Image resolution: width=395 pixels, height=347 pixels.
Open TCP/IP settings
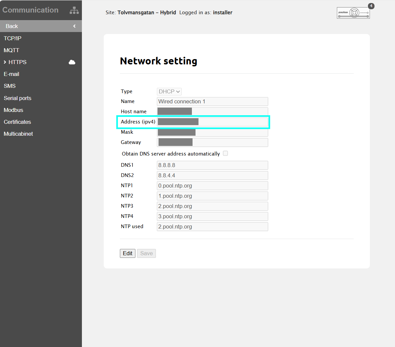pos(12,38)
